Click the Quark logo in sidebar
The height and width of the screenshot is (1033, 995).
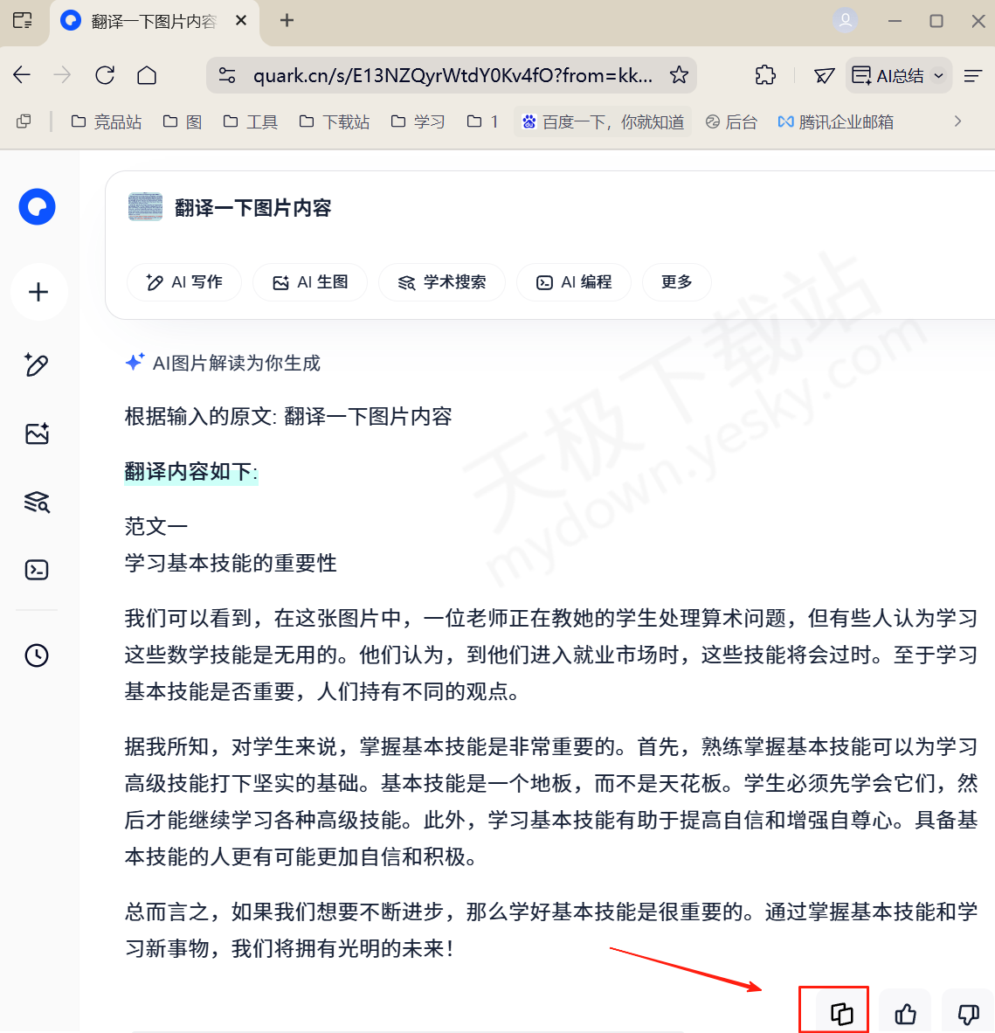coord(37,207)
